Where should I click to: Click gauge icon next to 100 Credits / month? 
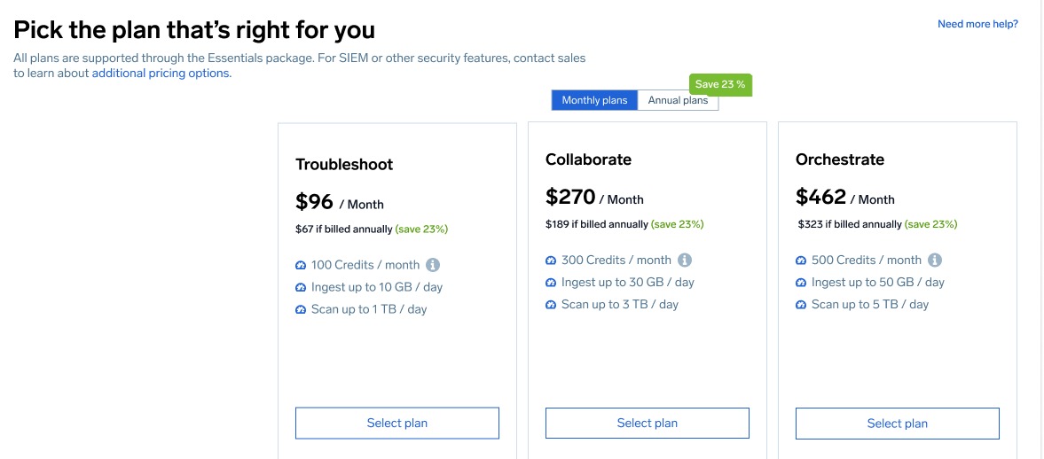(301, 266)
